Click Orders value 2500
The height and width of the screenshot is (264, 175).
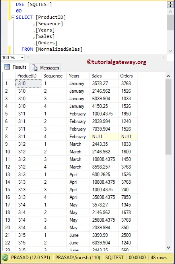click(x=128, y=235)
